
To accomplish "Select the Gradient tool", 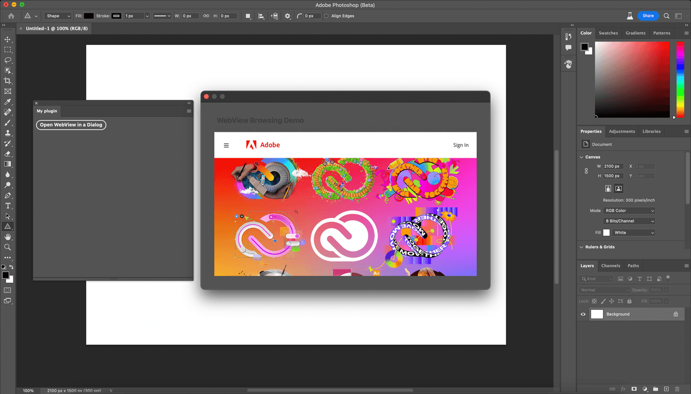I will tap(8, 164).
